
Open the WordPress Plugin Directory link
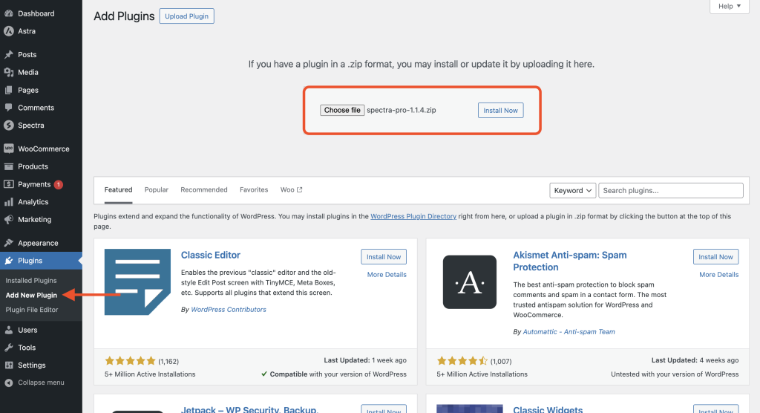(413, 216)
